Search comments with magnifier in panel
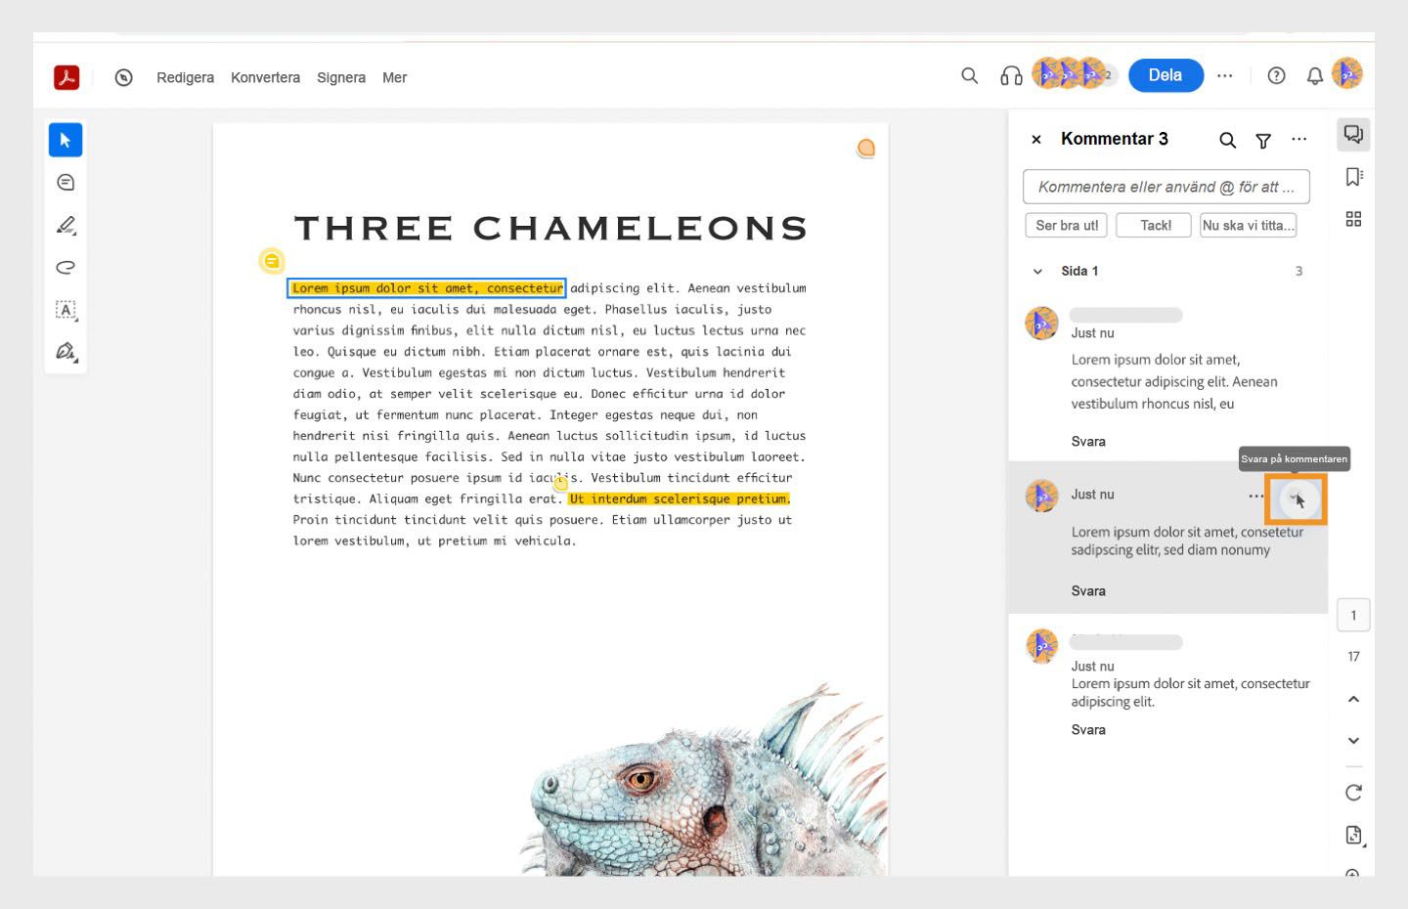 pyautogui.click(x=1227, y=141)
